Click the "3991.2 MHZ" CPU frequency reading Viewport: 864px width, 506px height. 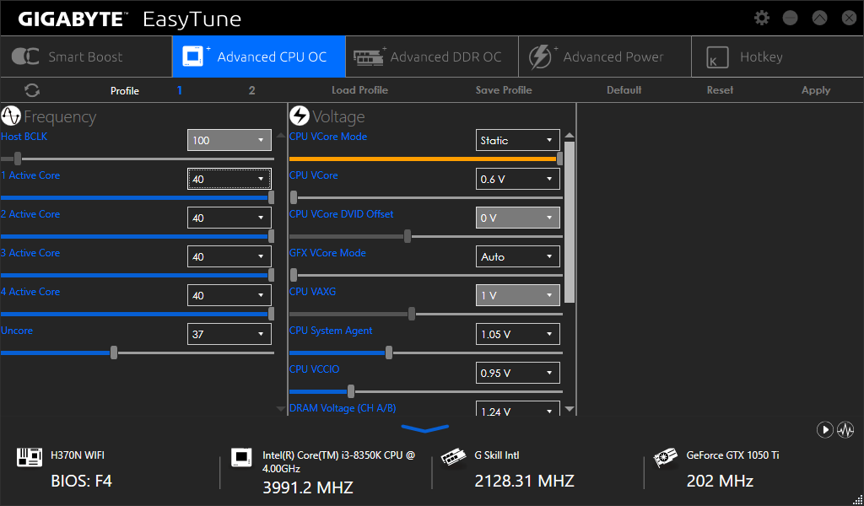pyautogui.click(x=308, y=487)
